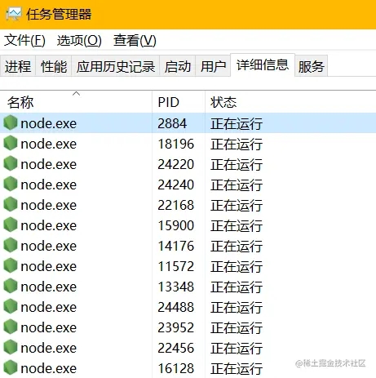Select the node.exe icon for PID 18196
The image size is (376, 378).
[x=11, y=143]
